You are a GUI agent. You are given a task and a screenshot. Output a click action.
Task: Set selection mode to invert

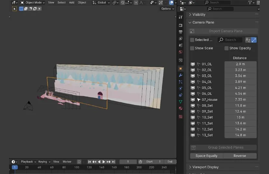(x=35, y=9)
